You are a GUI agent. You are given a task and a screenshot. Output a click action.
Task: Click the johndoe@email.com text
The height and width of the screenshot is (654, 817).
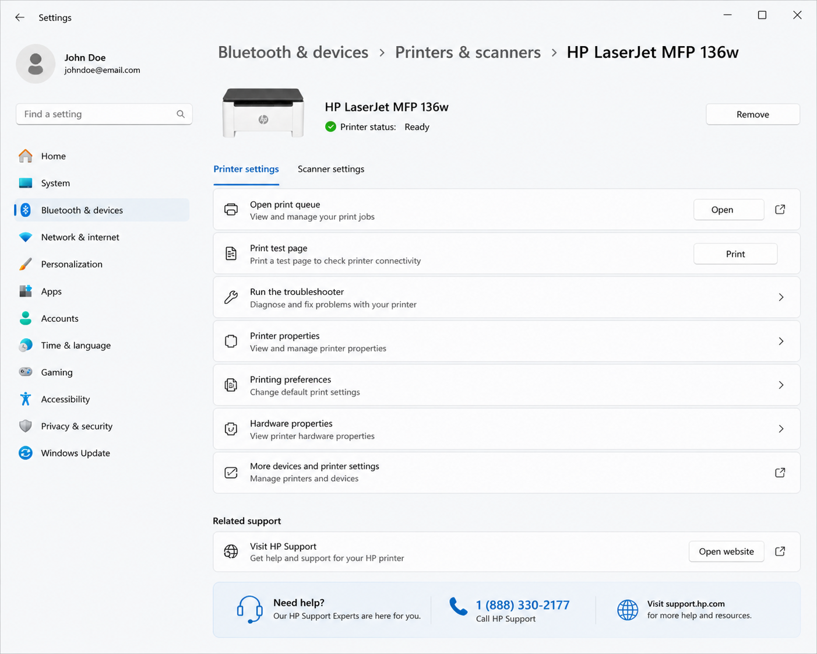click(x=102, y=70)
